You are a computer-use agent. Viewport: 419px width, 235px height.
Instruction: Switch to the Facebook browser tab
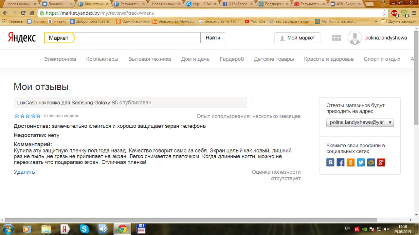(238, 4)
